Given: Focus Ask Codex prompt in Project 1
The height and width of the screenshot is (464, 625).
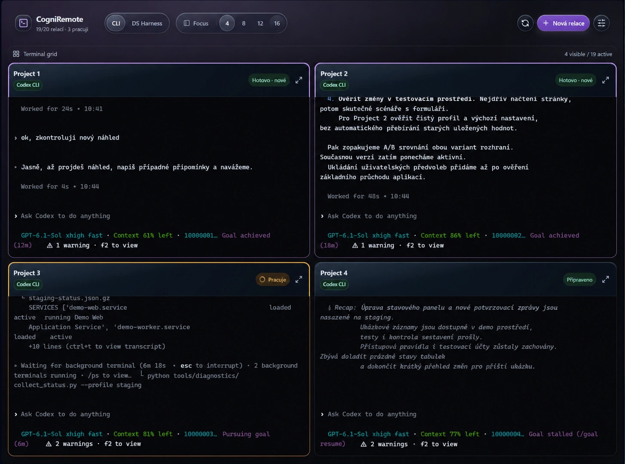Looking at the screenshot, I should tap(65, 216).
